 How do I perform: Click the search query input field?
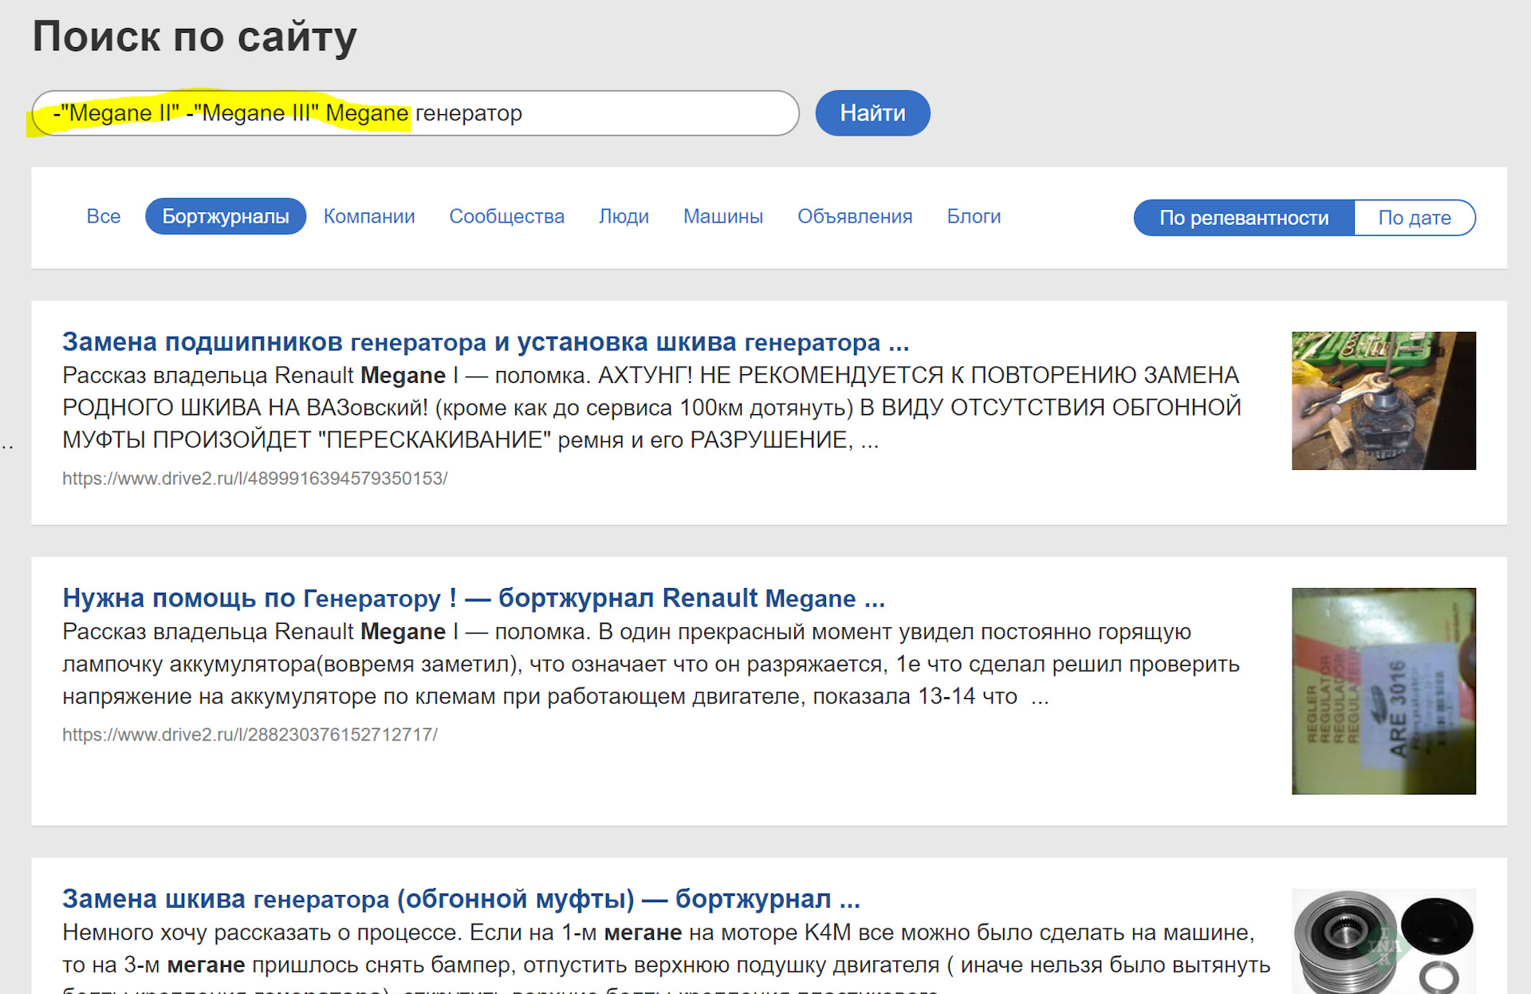tap(415, 112)
